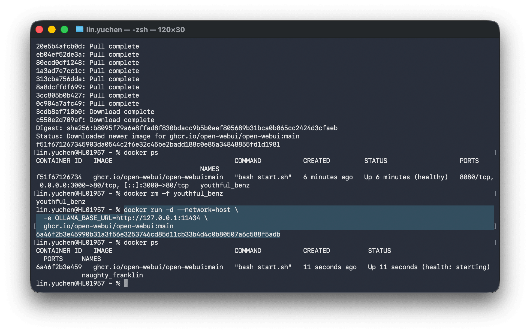
Task: Click the container ID '6a46f2b3e459' in docker ps output
Action: tap(59, 267)
